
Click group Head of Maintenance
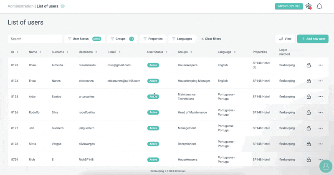(192, 112)
